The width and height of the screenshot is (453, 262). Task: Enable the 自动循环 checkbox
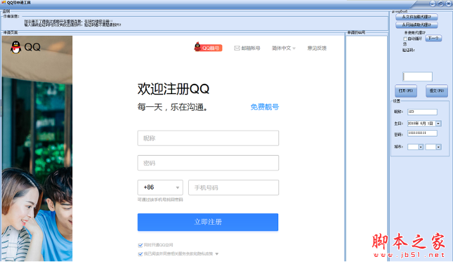[405, 38]
